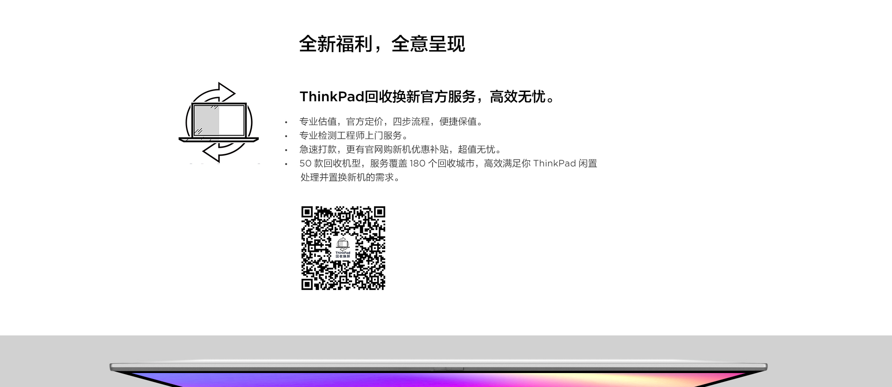The width and height of the screenshot is (892, 387).
Task: Click the ThinkPad logo inside the QR code
Action: 343,248
